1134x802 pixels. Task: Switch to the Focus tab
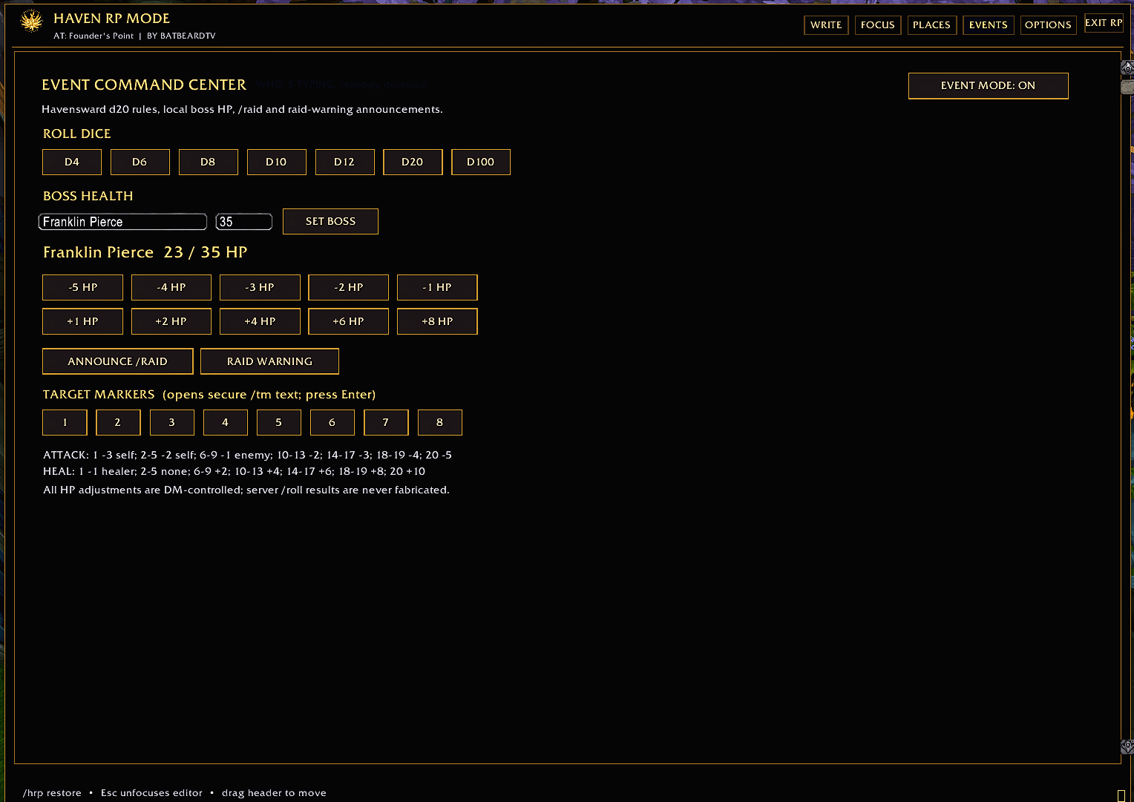(878, 25)
